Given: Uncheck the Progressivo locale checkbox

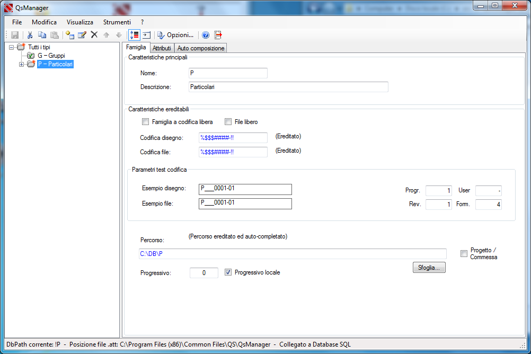Looking at the screenshot, I should tap(228, 272).
